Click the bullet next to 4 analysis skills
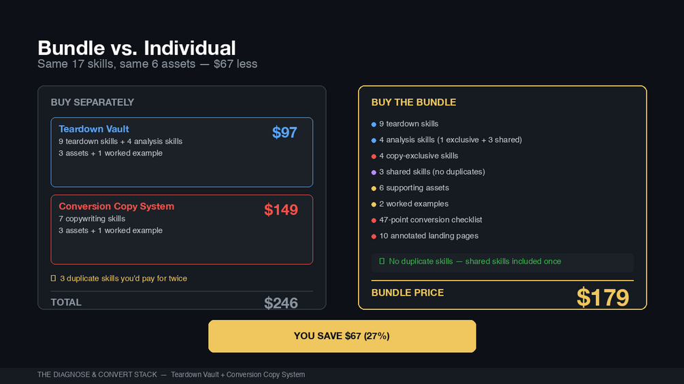 pos(374,141)
